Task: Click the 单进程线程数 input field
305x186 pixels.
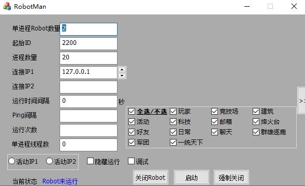Action: coord(89,145)
